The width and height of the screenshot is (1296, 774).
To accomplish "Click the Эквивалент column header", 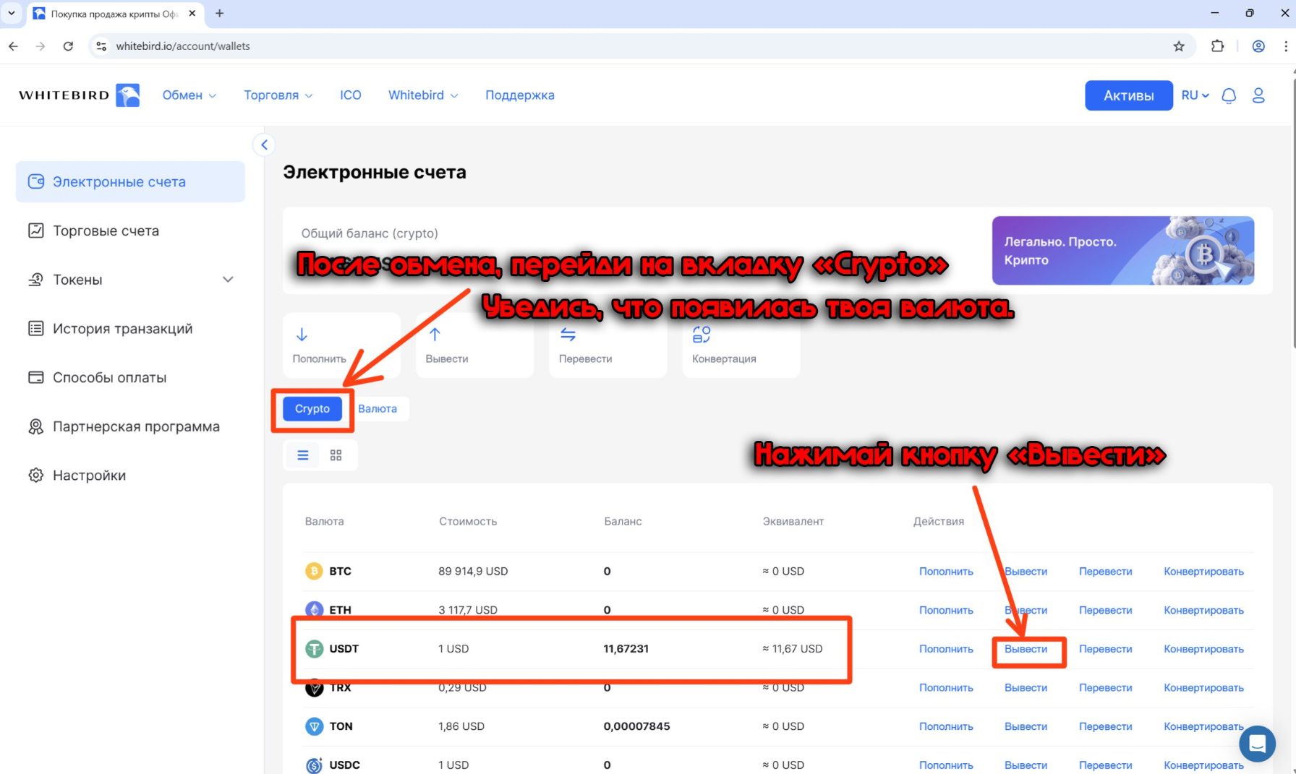I will pyautogui.click(x=793, y=521).
